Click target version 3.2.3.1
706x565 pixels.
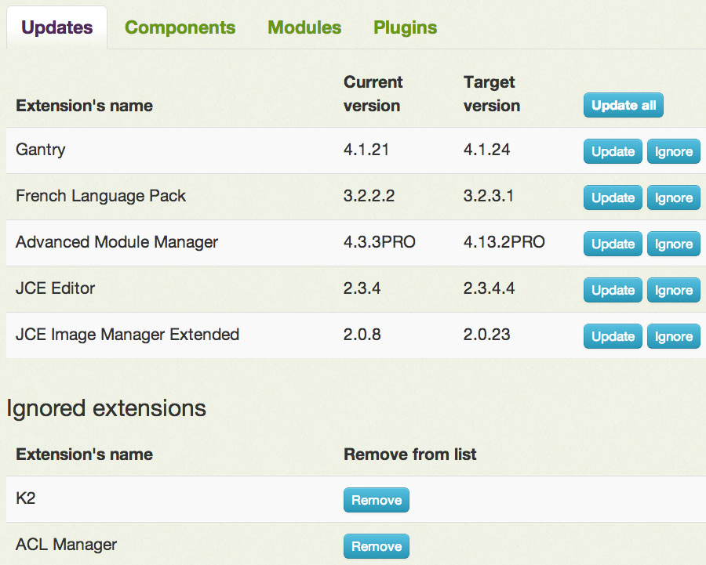click(x=489, y=196)
